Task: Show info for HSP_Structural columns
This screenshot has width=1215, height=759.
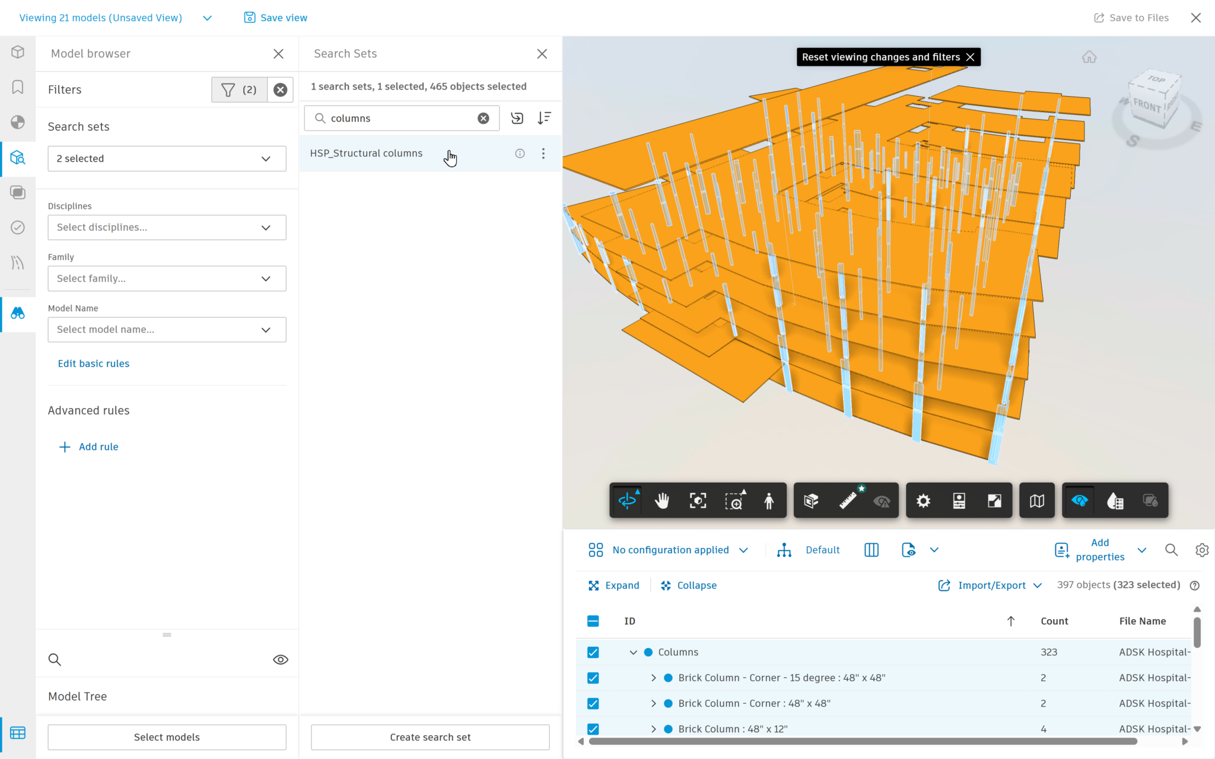Action: click(x=520, y=154)
